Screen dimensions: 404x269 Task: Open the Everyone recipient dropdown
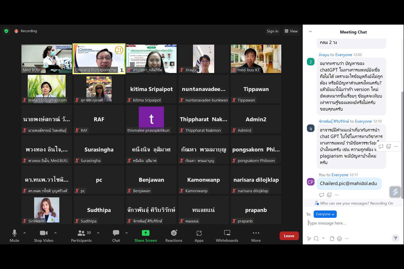325,214
